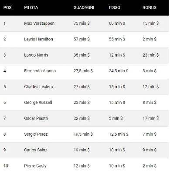Select Lewis Hamilton in the table

(38, 39)
